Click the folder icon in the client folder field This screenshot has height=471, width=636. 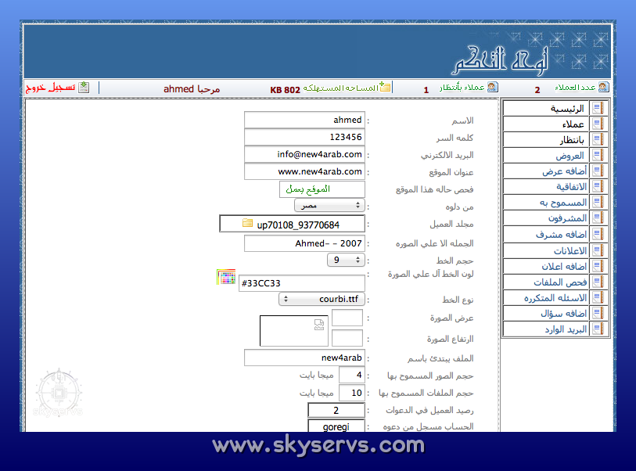click(248, 225)
